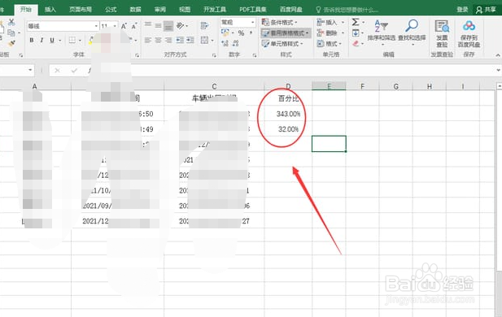Apply accounting number format icon
This screenshot has width=502, height=317.
225,33
